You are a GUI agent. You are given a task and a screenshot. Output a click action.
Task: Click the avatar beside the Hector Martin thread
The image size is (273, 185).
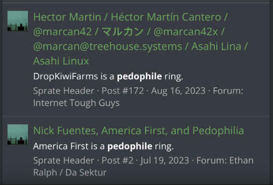(18, 21)
